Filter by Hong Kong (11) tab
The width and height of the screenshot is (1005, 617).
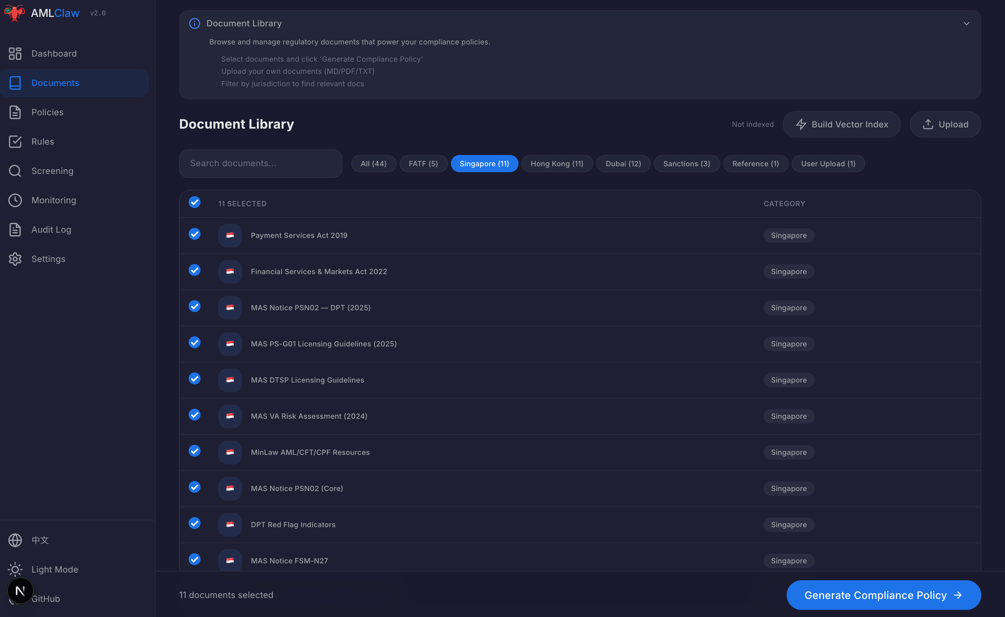coord(556,164)
